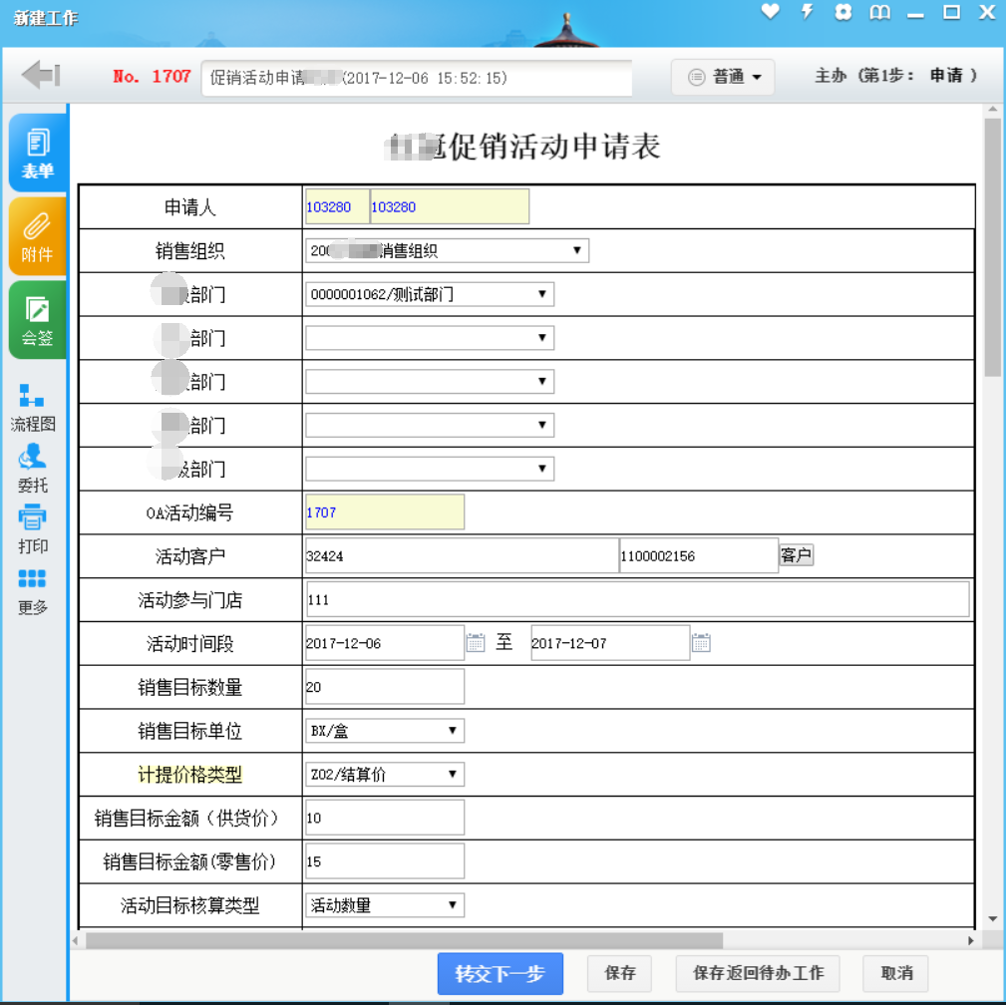Close the 新建工作 window
This screenshot has width=1006, height=1005.
click(x=987, y=12)
